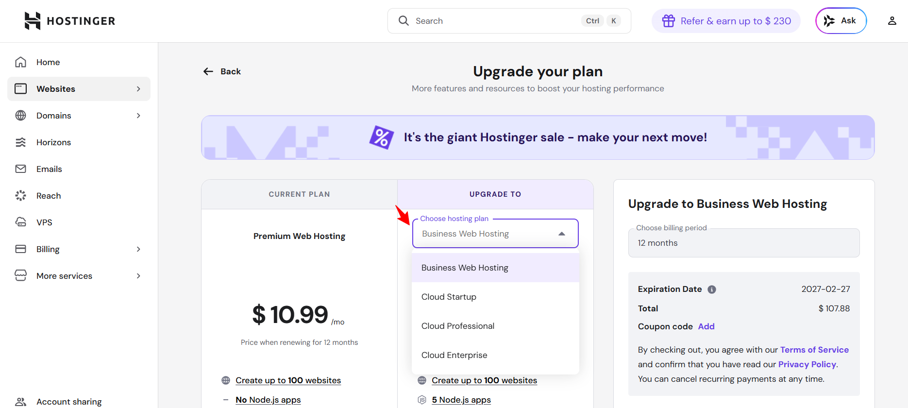
Task: Open the user profile icon
Action: [x=892, y=21]
